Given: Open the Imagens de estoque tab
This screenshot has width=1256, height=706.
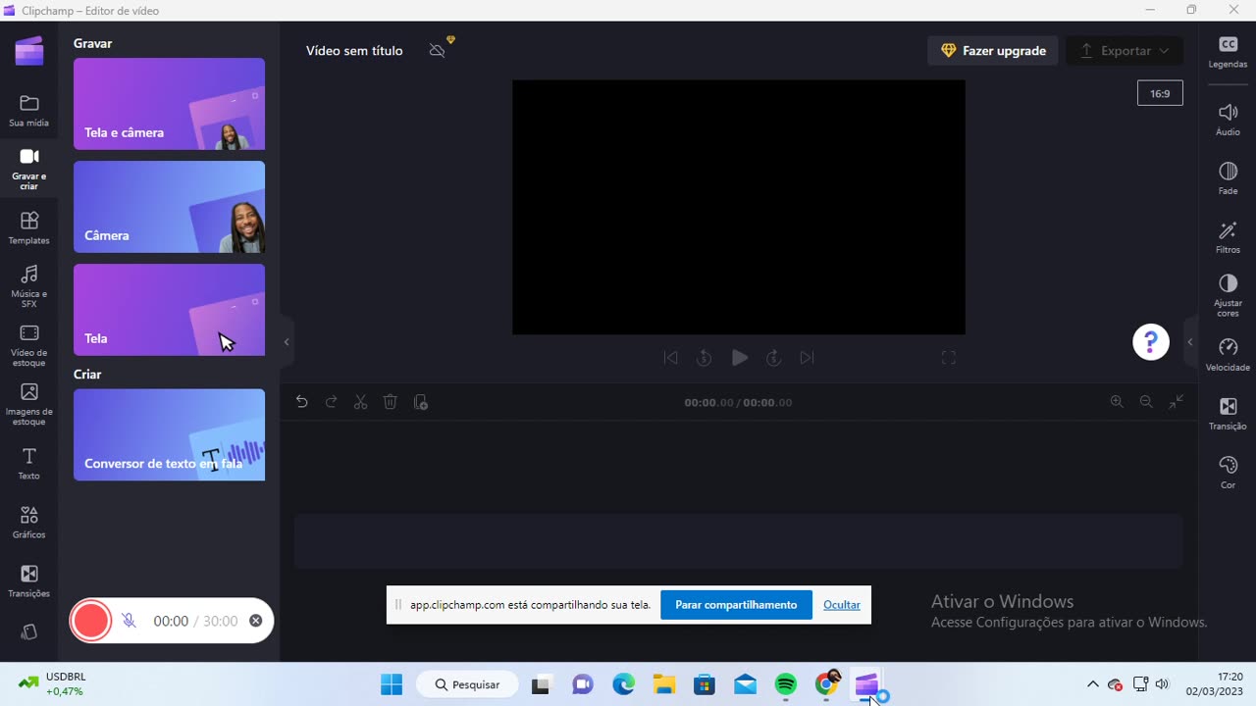Looking at the screenshot, I should [x=29, y=404].
